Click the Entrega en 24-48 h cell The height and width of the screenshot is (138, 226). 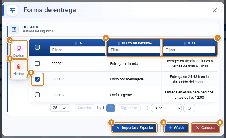coord(189,79)
